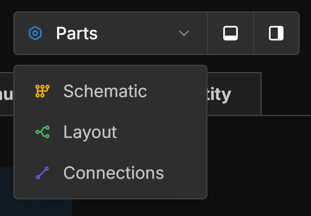Select the Connections menu entry
This screenshot has width=311, height=216.
[113, 173]
